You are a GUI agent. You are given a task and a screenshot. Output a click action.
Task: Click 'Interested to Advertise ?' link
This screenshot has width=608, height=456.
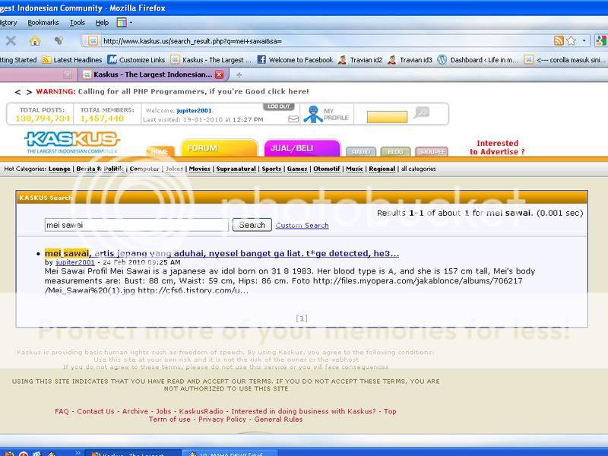click(497, 147)
